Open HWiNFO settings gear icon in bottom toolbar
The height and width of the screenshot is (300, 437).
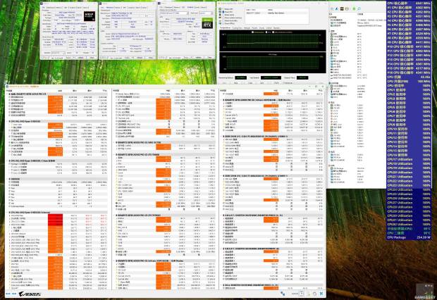coord(314,294)
